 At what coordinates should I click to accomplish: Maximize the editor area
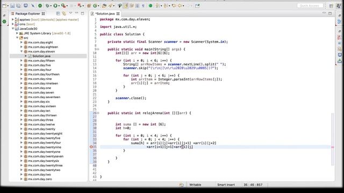[330, 13]
